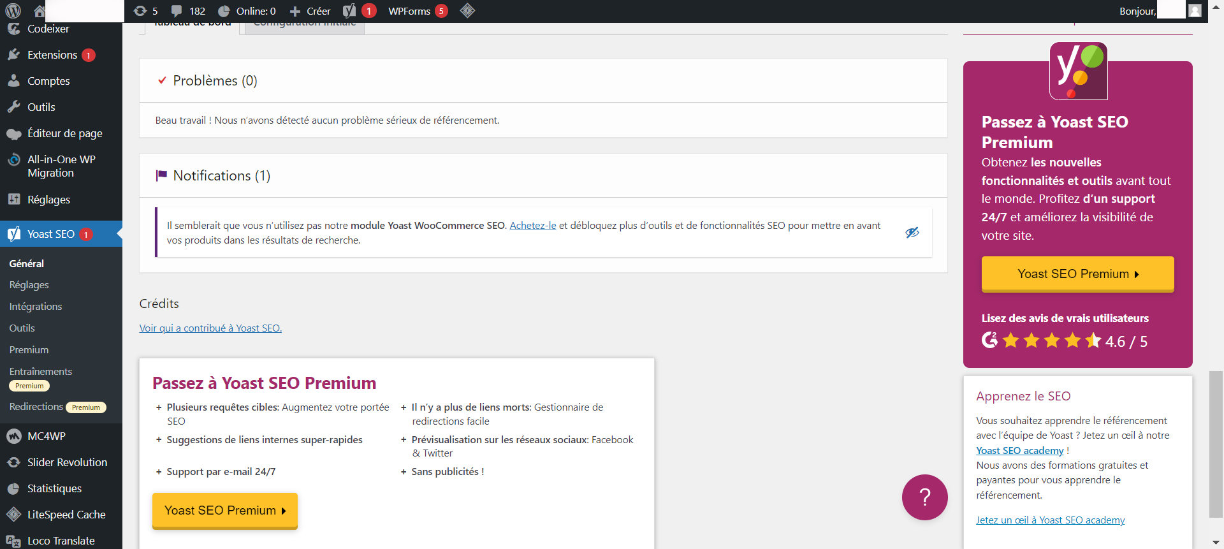The width and height of the screenshot is (1224, 549).
Task: Open Entraînements submenu item
Action: tap(41, 377)
